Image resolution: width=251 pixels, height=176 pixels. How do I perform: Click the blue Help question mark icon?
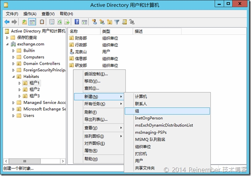coord(77,22)
